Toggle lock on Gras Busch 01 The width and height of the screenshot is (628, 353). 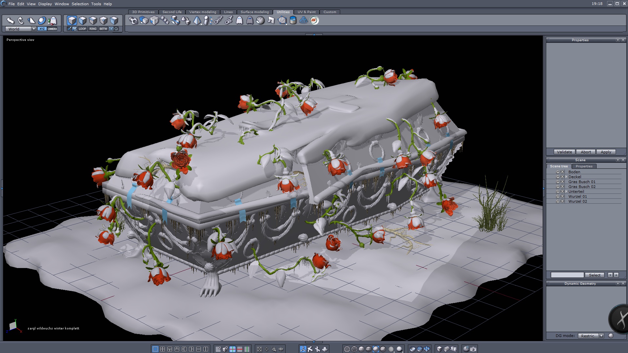558,182
